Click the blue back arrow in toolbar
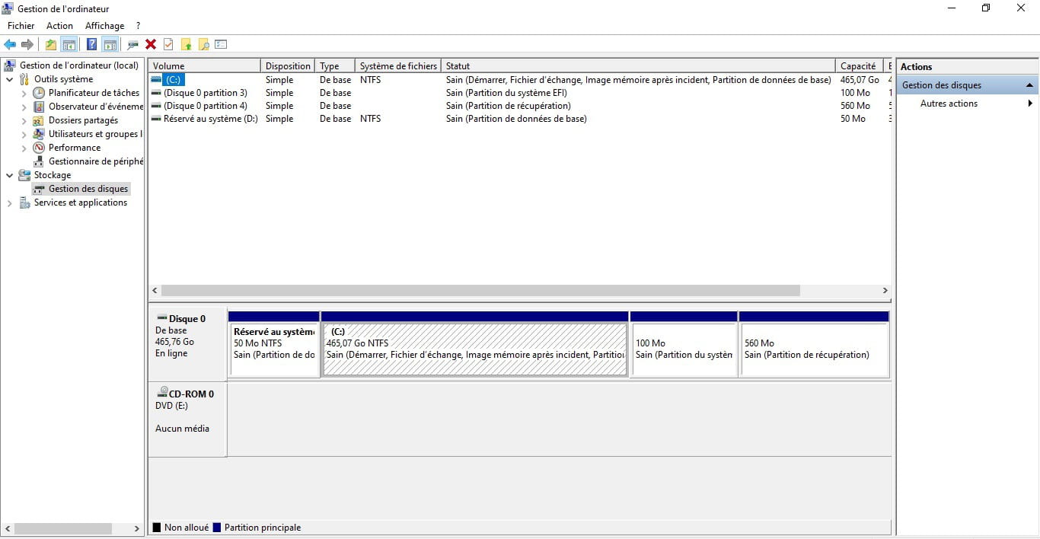 click(x=10, y=45)
